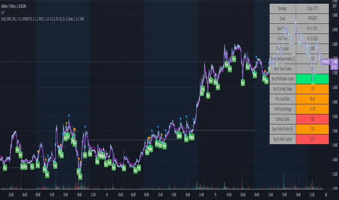Click the 'Chart:' table cell

283,19
